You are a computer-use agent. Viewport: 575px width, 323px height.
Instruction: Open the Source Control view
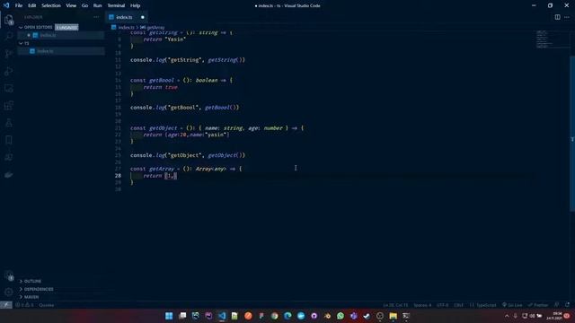[x=8, y=54]
